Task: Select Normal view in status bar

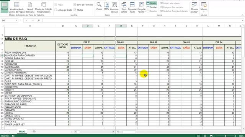Action: 198,136
